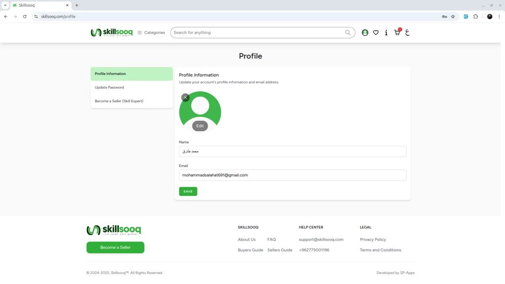Focus the Name input field
The height and width of the screenshot is (284, 505).
click(292, 151)
